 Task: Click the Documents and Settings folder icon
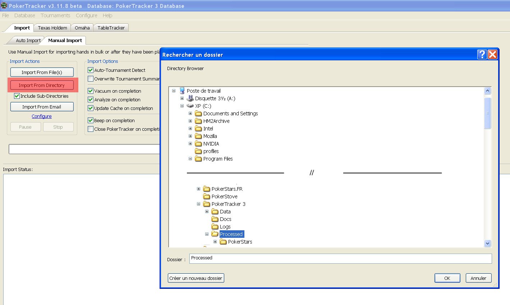(x=198, y=114)
